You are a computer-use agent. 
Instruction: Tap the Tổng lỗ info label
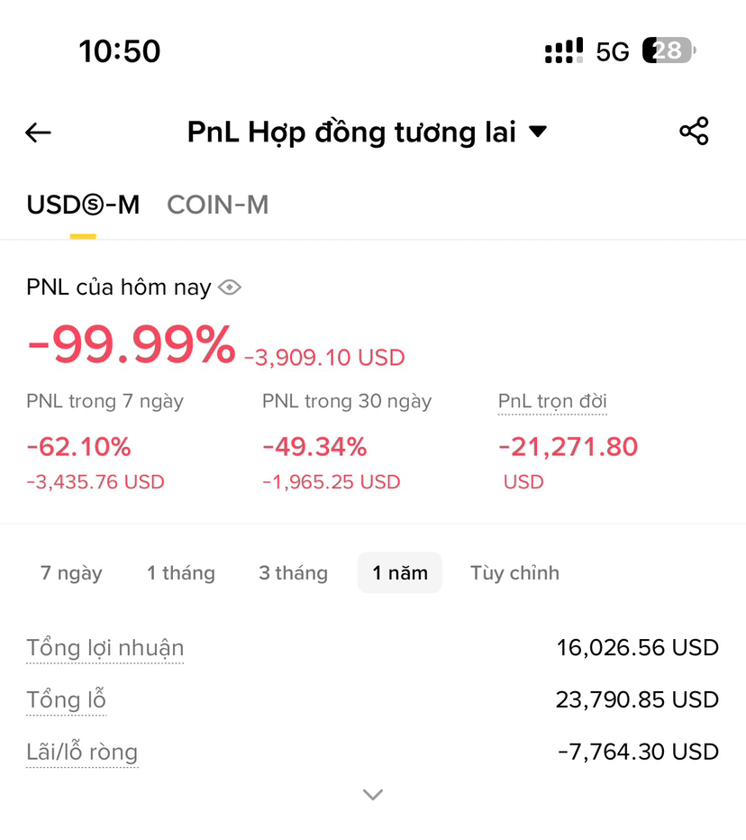(67, 699)
